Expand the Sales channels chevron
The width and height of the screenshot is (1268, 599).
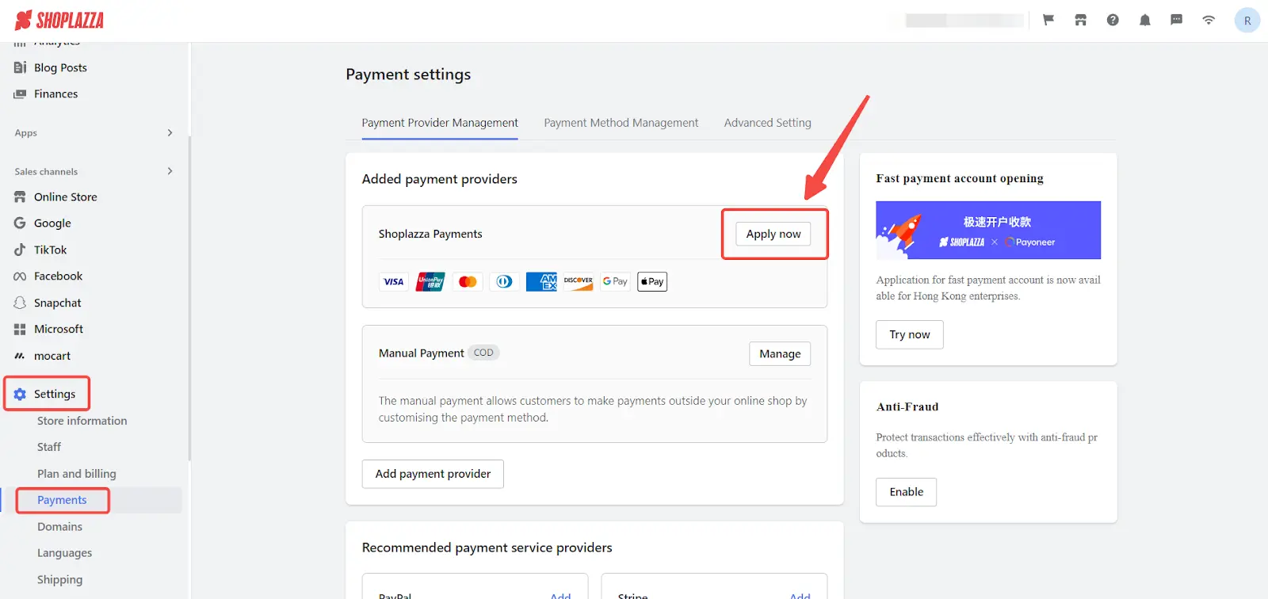point(170,171)
